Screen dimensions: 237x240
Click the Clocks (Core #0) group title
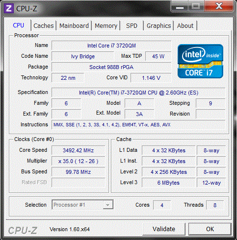click(x=34, y=139)
